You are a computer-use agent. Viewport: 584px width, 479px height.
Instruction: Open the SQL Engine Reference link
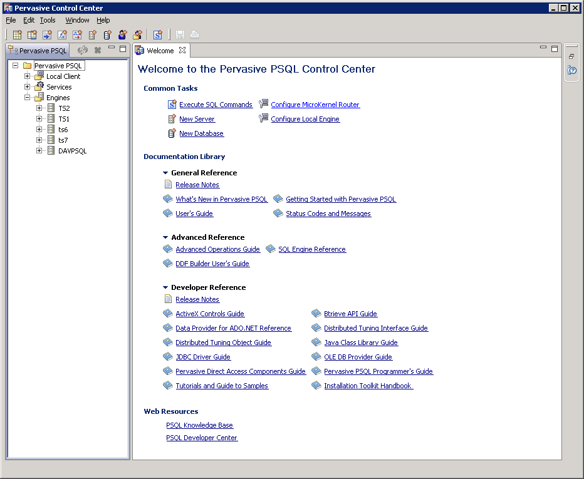click(x=312, y=249)
